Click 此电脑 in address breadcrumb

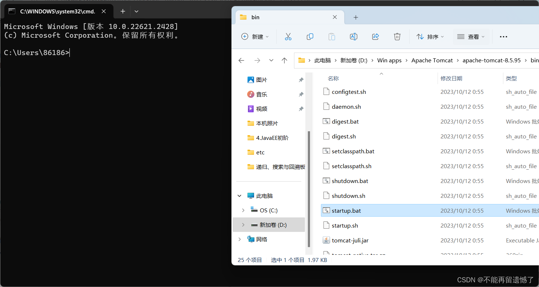322,61
